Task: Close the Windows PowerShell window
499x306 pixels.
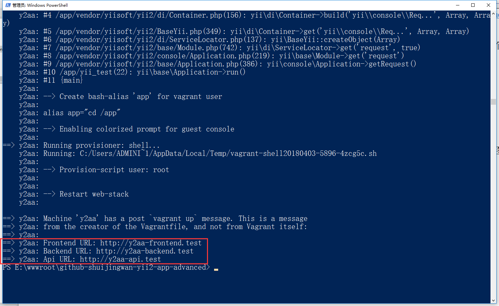Action: point(488,5)
